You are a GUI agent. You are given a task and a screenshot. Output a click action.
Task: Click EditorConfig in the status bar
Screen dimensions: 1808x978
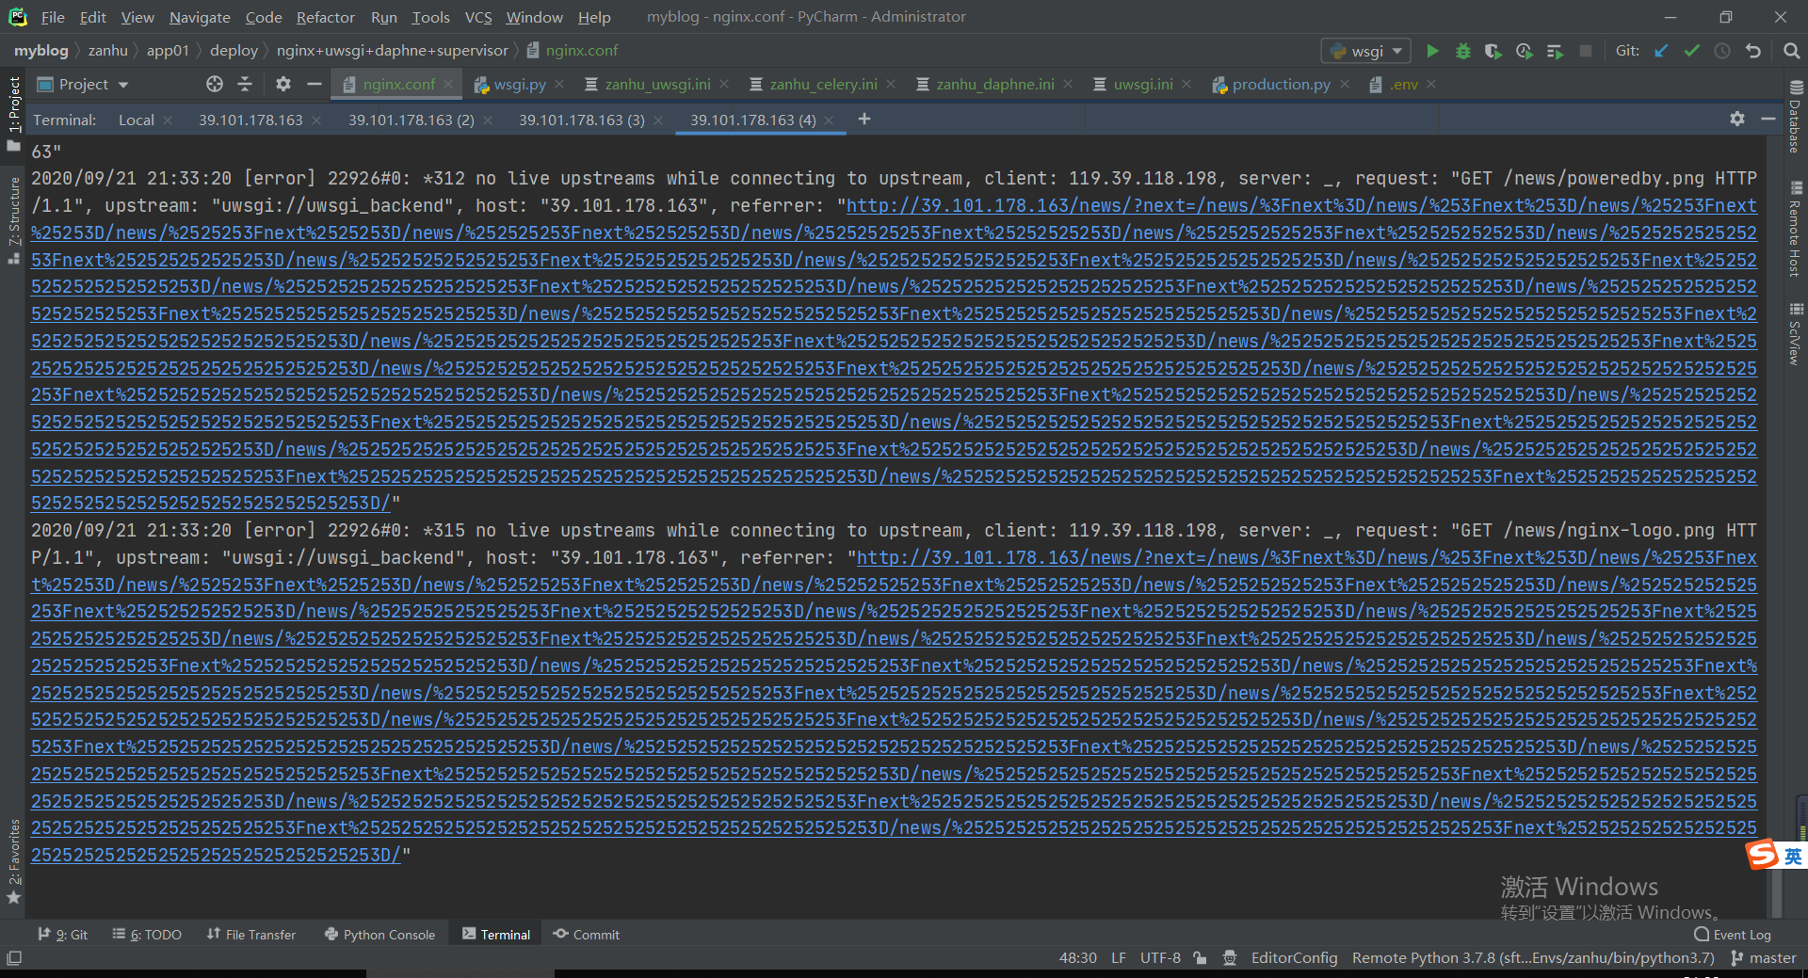[x=1294, y=958]
